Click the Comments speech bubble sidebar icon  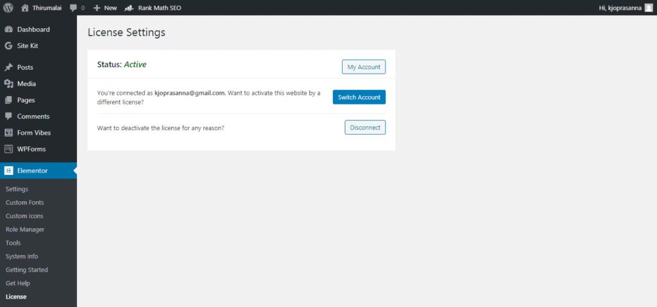click(9, 117)
